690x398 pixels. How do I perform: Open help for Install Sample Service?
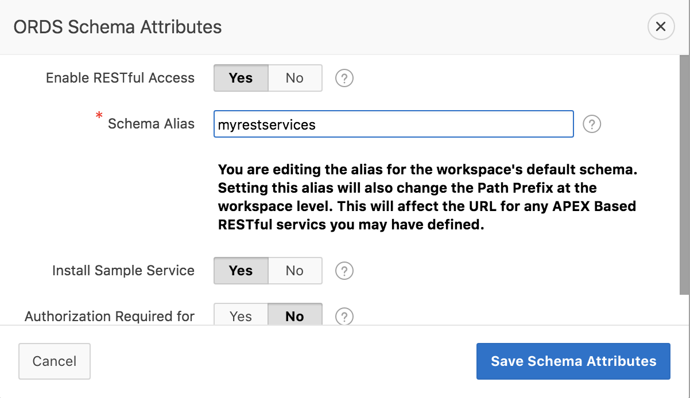[x=344, y=271]
